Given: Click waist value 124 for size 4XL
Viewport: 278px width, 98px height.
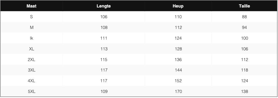Looking at the screenshot, I should click(244, 81).
